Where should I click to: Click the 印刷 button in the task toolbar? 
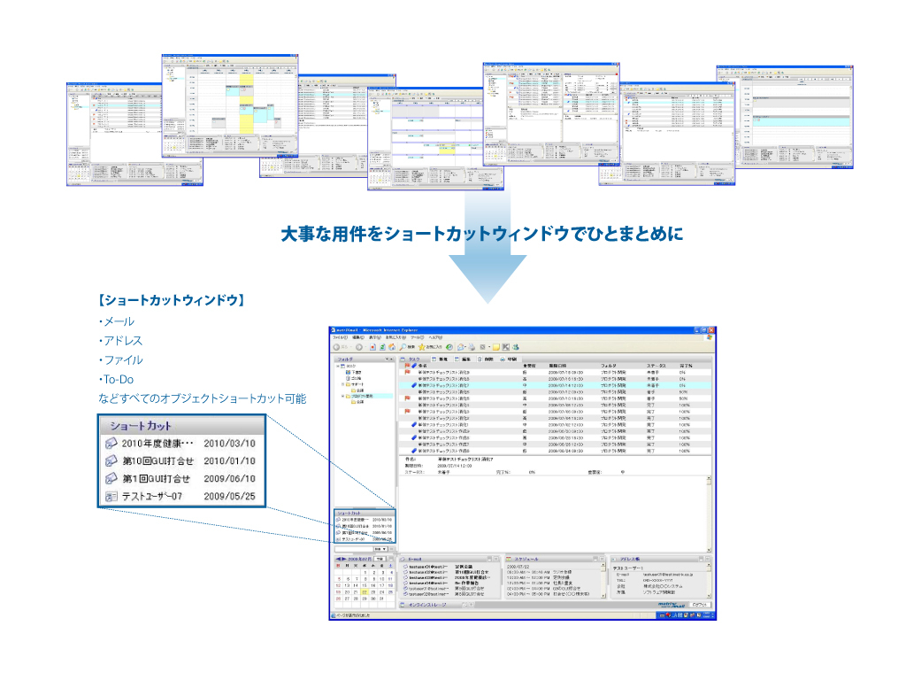point(509,359)
